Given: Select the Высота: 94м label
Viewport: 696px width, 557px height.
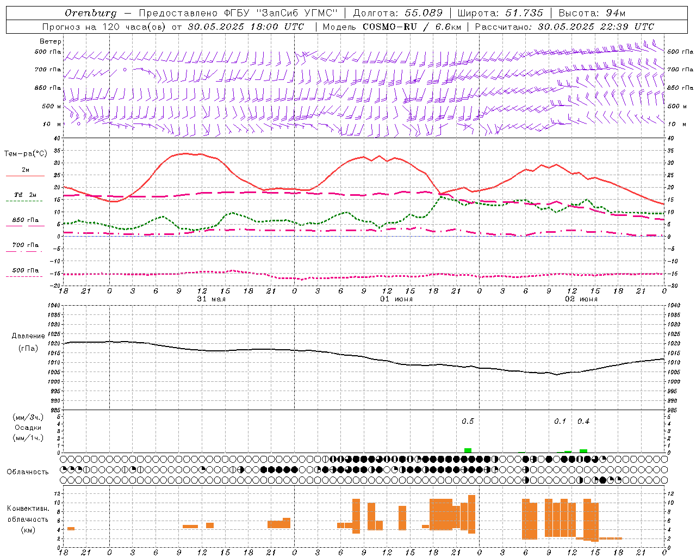Looking at the screenshot, I should pos(592,13).
